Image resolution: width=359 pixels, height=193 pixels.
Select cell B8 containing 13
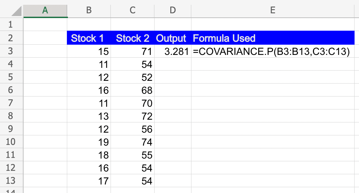click(x=89, y=116)
